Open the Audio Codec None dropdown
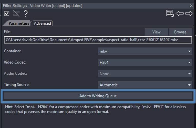The image size is (196, 128). (145, 74)
